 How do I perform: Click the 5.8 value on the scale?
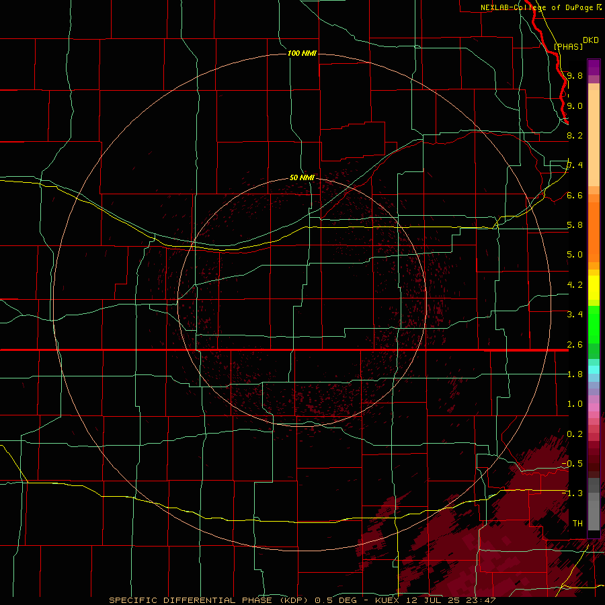point(575,225)
